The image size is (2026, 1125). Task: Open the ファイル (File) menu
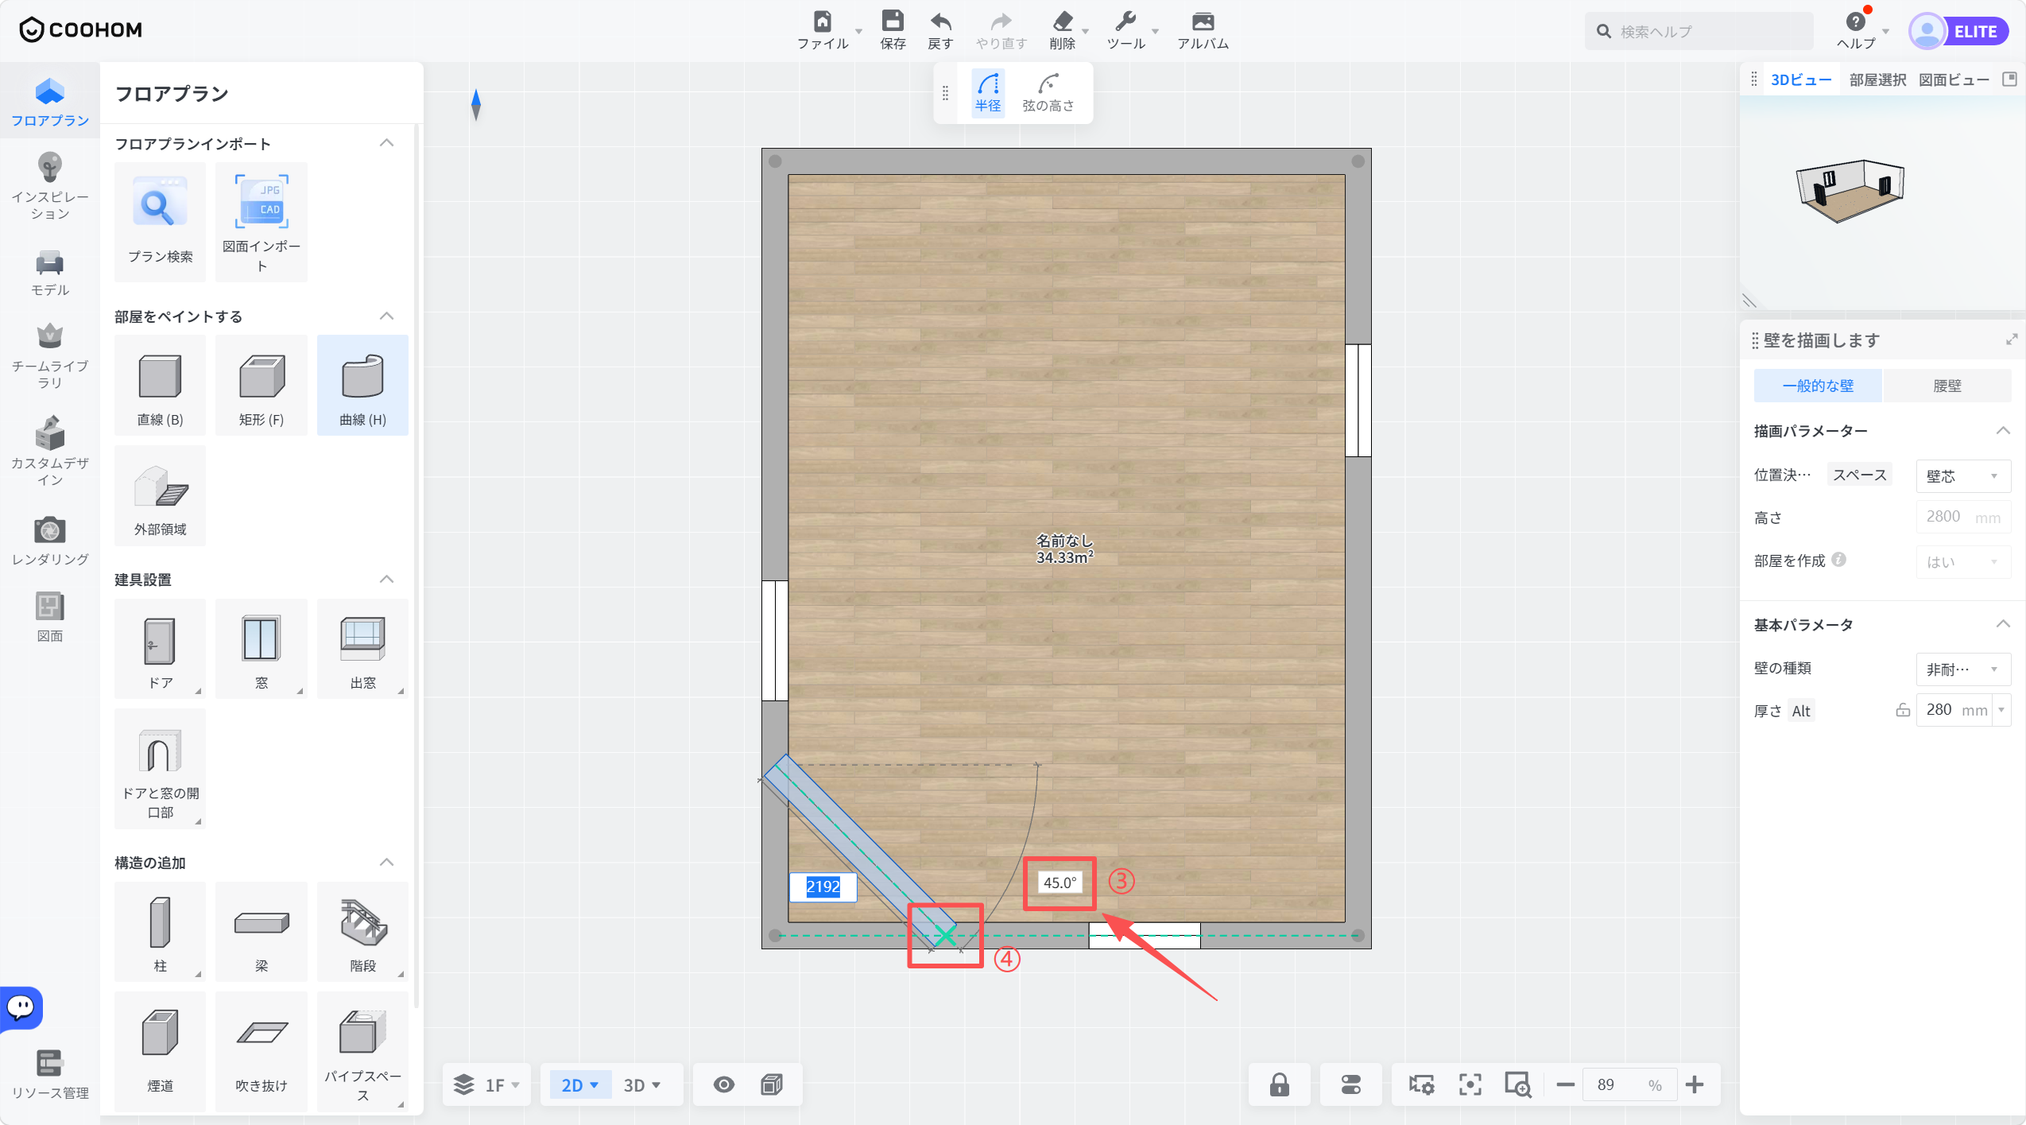(823, 30)
